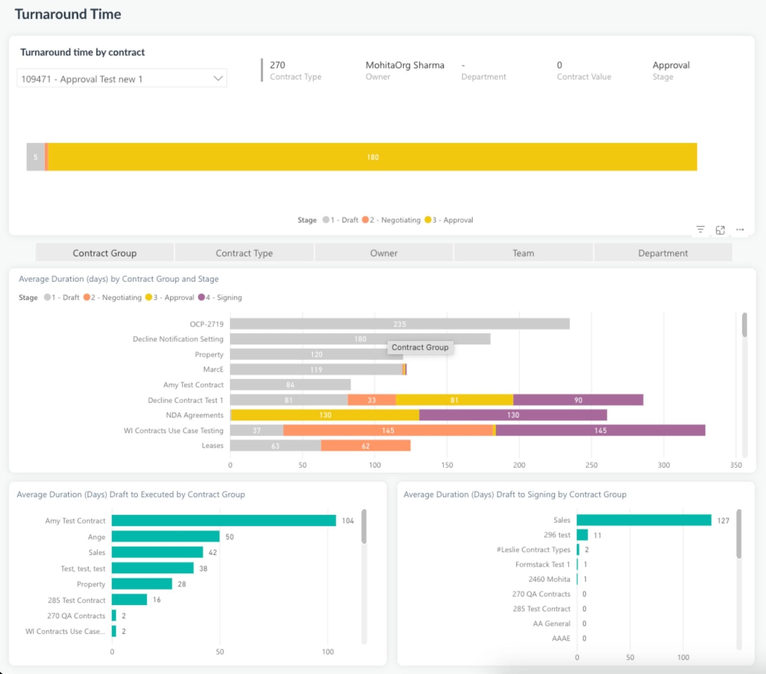Screen dimensions: 766x674
Task: Click the yellow 180-day Approval bar segment
Action: tap(372, 157)
